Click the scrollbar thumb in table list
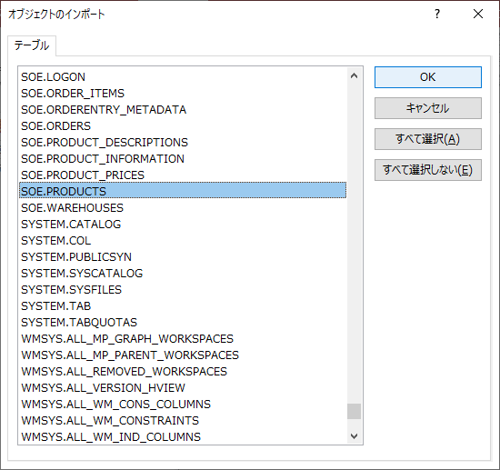The image size is (500, 470). (354, 411)
